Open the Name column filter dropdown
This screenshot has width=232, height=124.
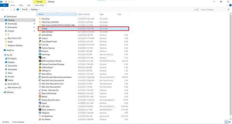click(76, 14)
